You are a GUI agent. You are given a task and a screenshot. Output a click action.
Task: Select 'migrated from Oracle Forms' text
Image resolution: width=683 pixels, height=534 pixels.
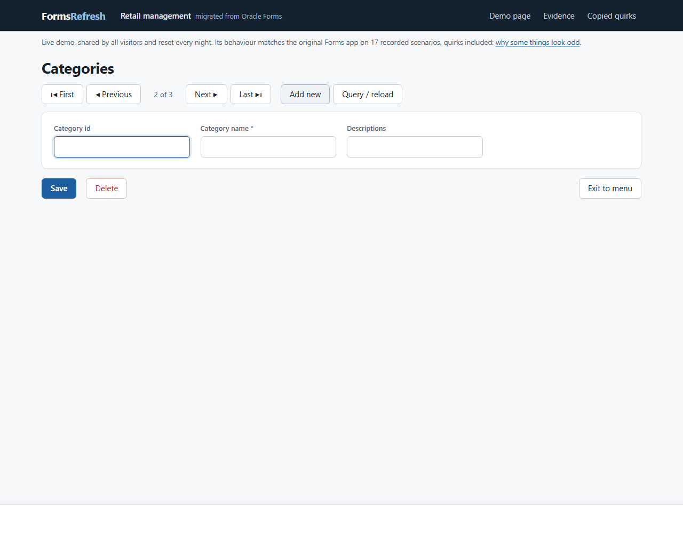click(x=239, y=17)
